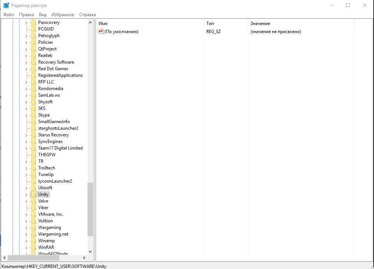Maximize the Registry Editor window
This screenshot has width=374, height=269.
348,5
